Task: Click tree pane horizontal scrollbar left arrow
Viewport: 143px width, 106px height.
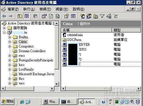Action: (3, 88)
